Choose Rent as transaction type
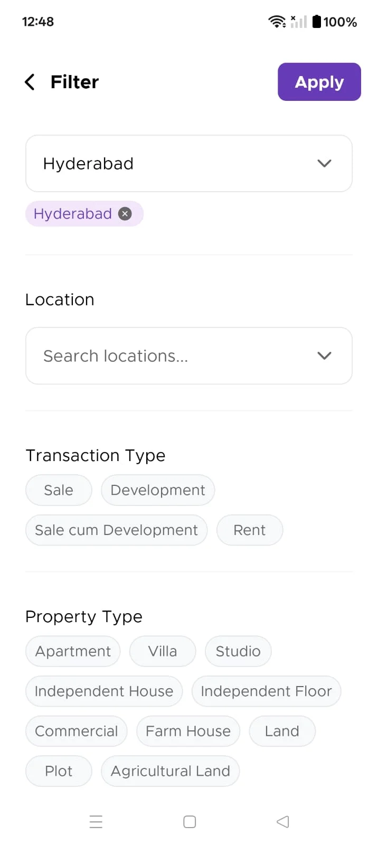378x845 pixels. click(250, 530)
